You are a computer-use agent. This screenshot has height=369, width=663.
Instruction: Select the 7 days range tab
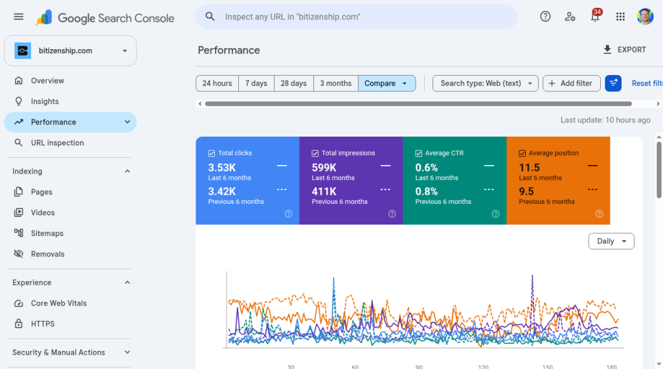pos(256,84)
